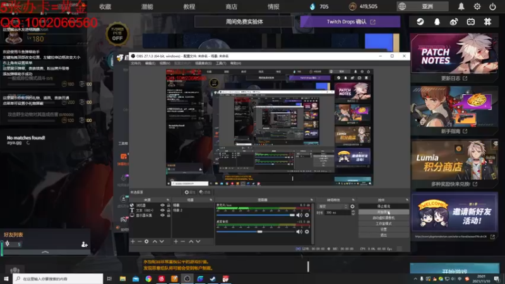Image resolution: width=505 pixels, height=284 pixels.
Task: Expand the friends list chevron
Action: click(x=45, y=252)
